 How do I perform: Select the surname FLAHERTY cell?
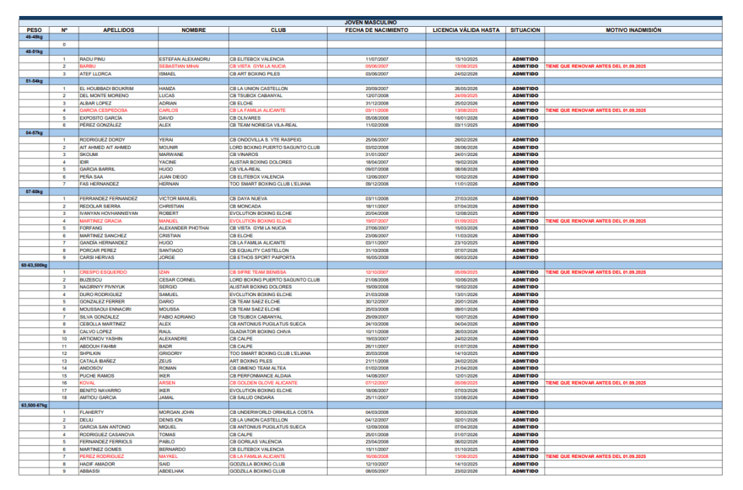tap(94, 412)
